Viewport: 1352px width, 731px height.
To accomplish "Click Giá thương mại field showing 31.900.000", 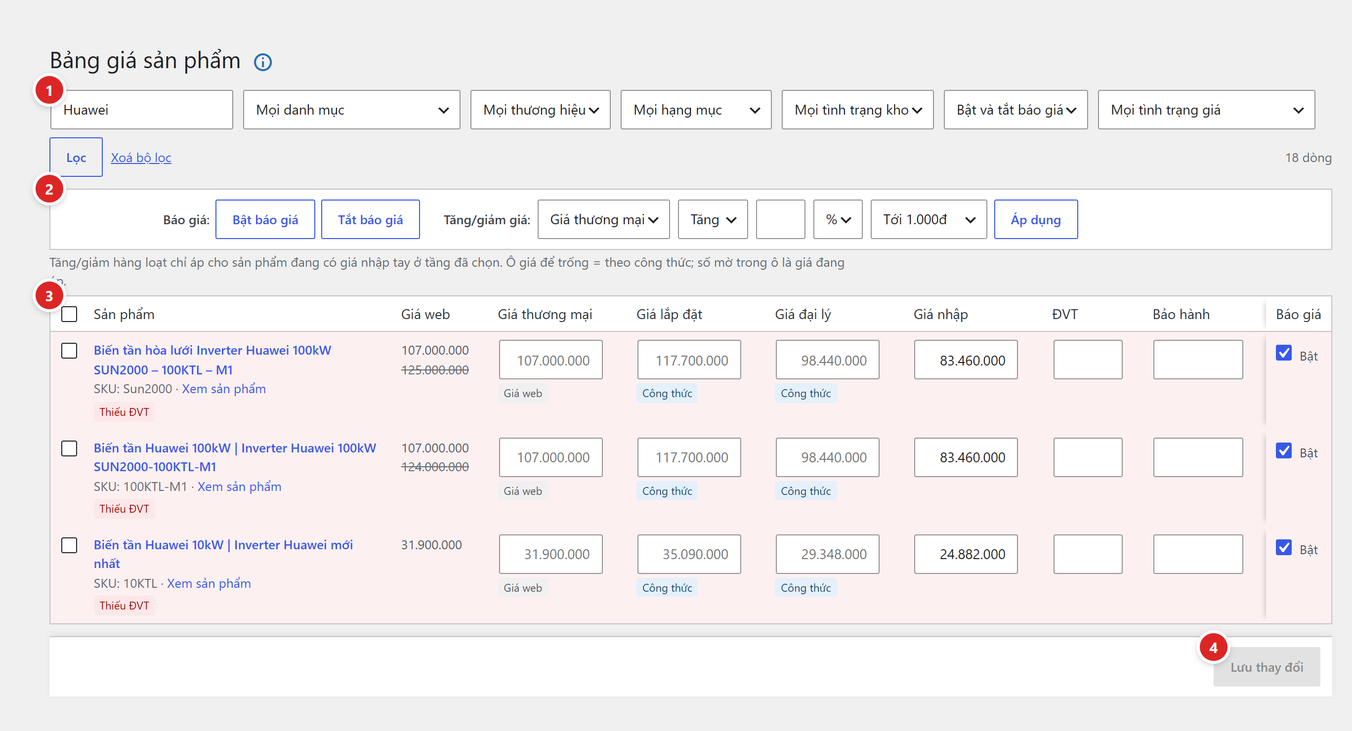I will click(x=550, y=554).
